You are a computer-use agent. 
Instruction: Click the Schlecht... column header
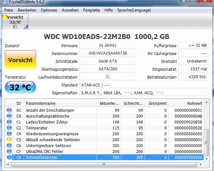133,104
